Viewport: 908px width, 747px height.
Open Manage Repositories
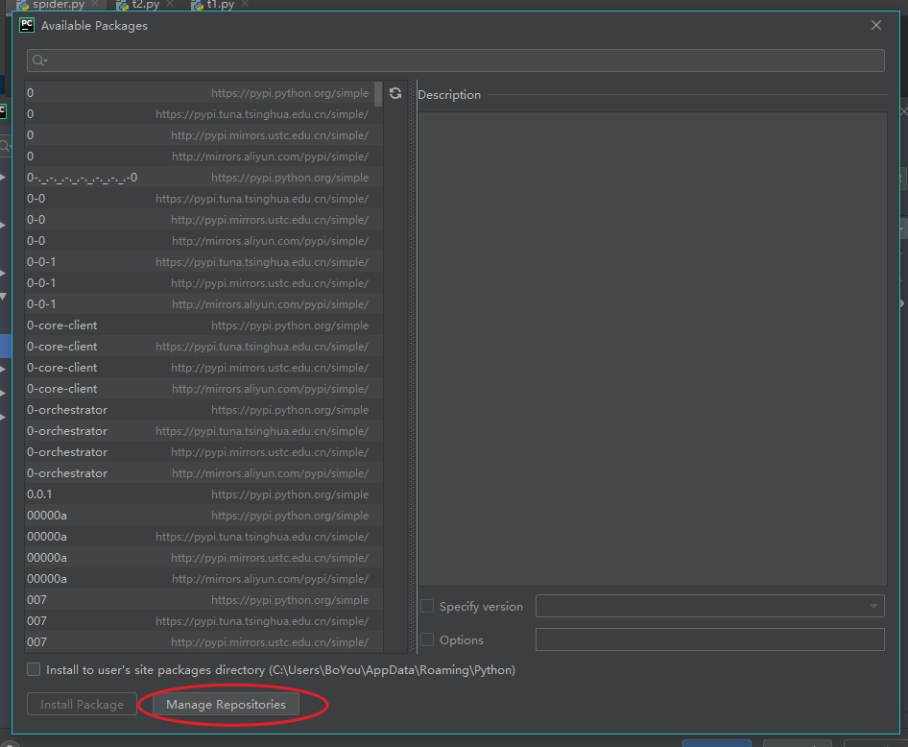(226, 704)
